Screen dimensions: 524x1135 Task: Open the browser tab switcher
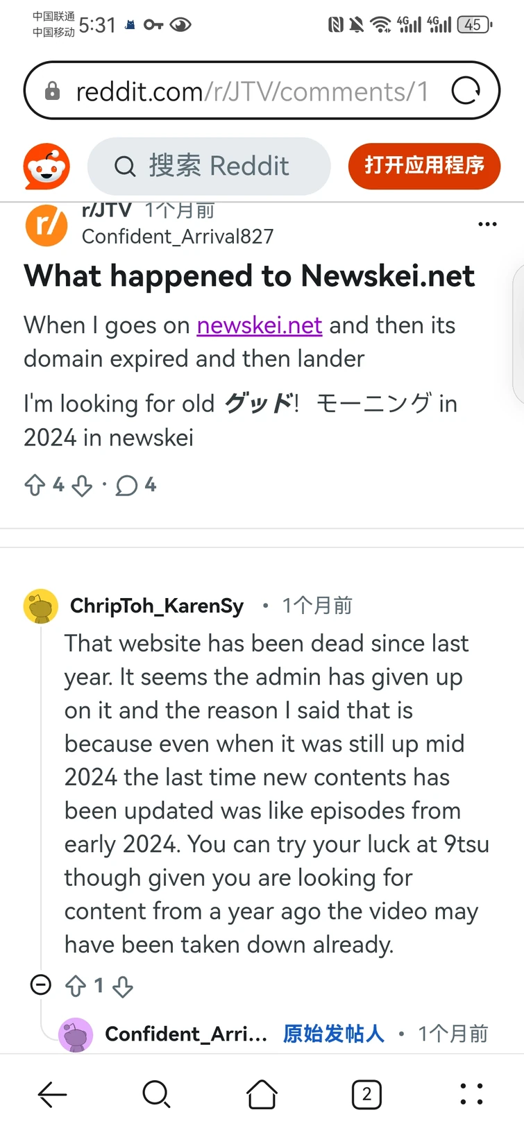[x=366, y=1095]
